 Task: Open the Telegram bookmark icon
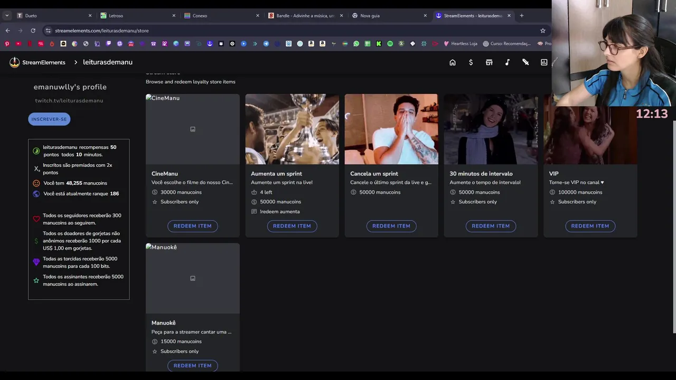pyautogui.click(x=266, y=44)
